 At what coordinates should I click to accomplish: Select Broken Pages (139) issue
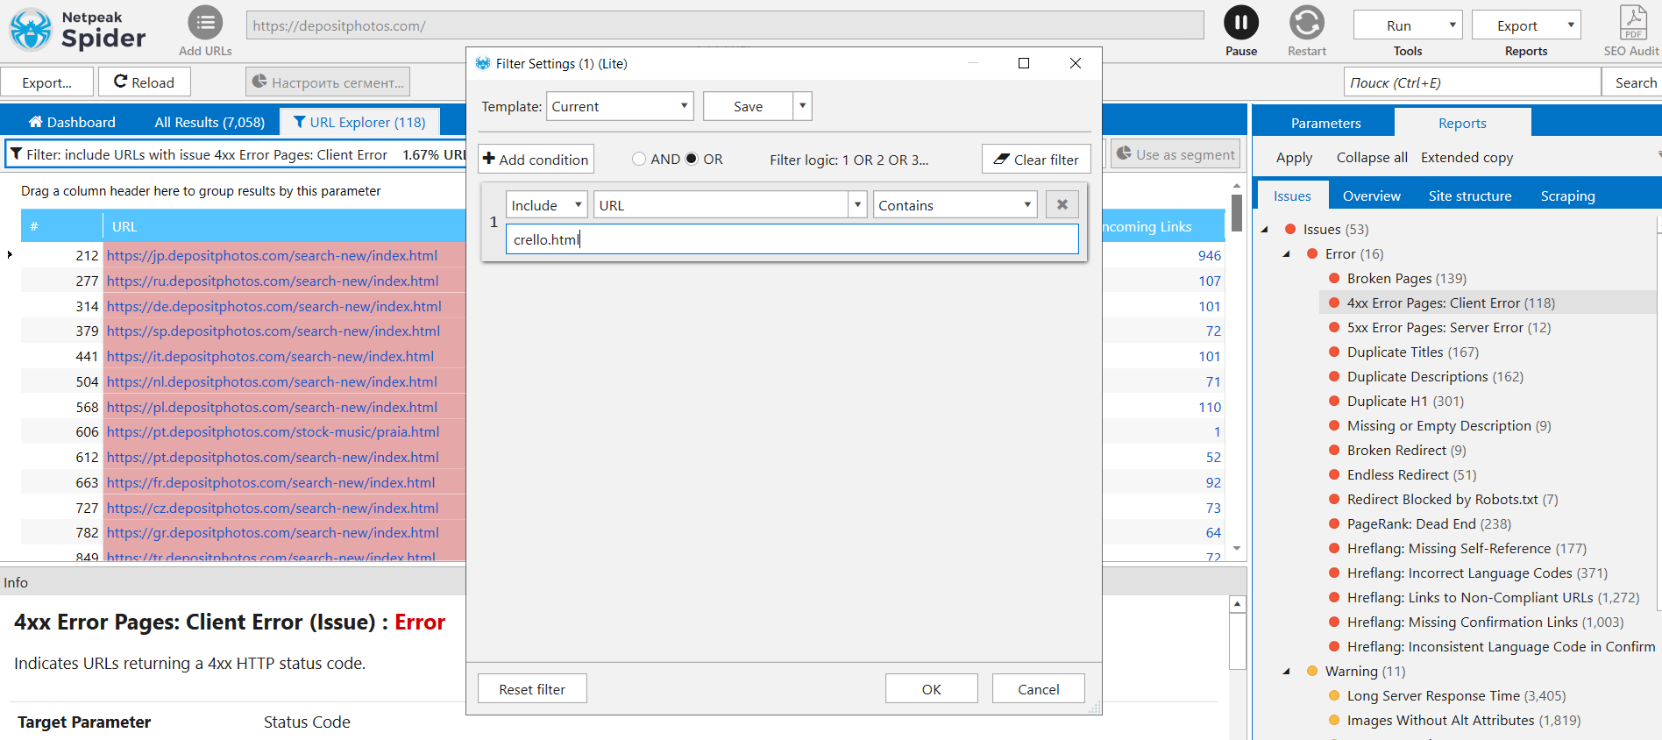pyautogui.click(x=1406, y=278)
